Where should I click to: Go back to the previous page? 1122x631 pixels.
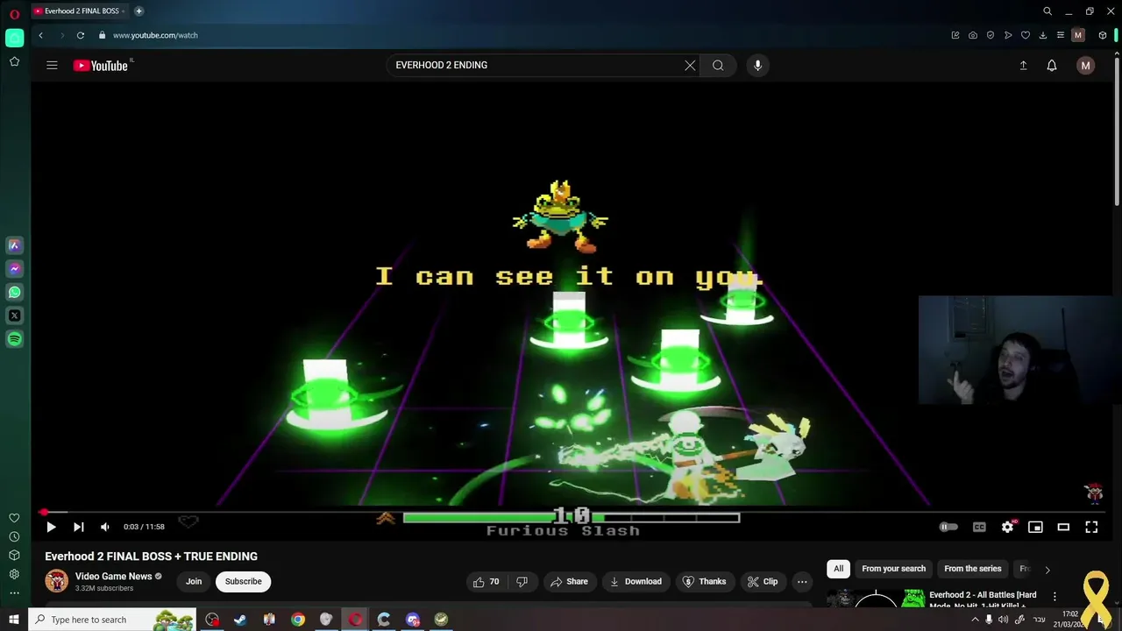pos(40,35)
